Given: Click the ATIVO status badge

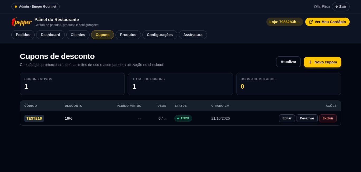Looking at the screenshot, I should (x=183, y=118).
